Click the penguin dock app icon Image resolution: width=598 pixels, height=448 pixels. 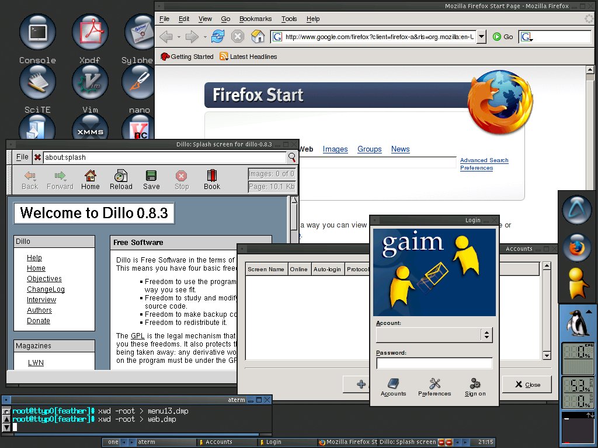578,323
